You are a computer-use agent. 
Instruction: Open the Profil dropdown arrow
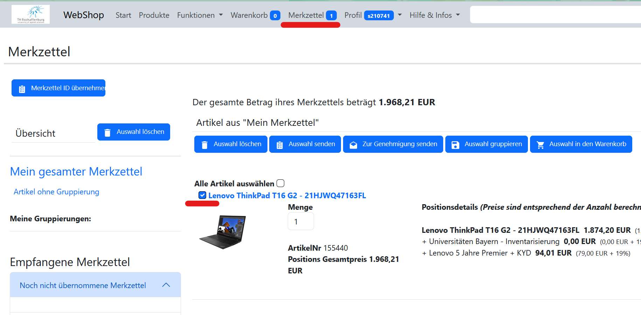[400, 15]
